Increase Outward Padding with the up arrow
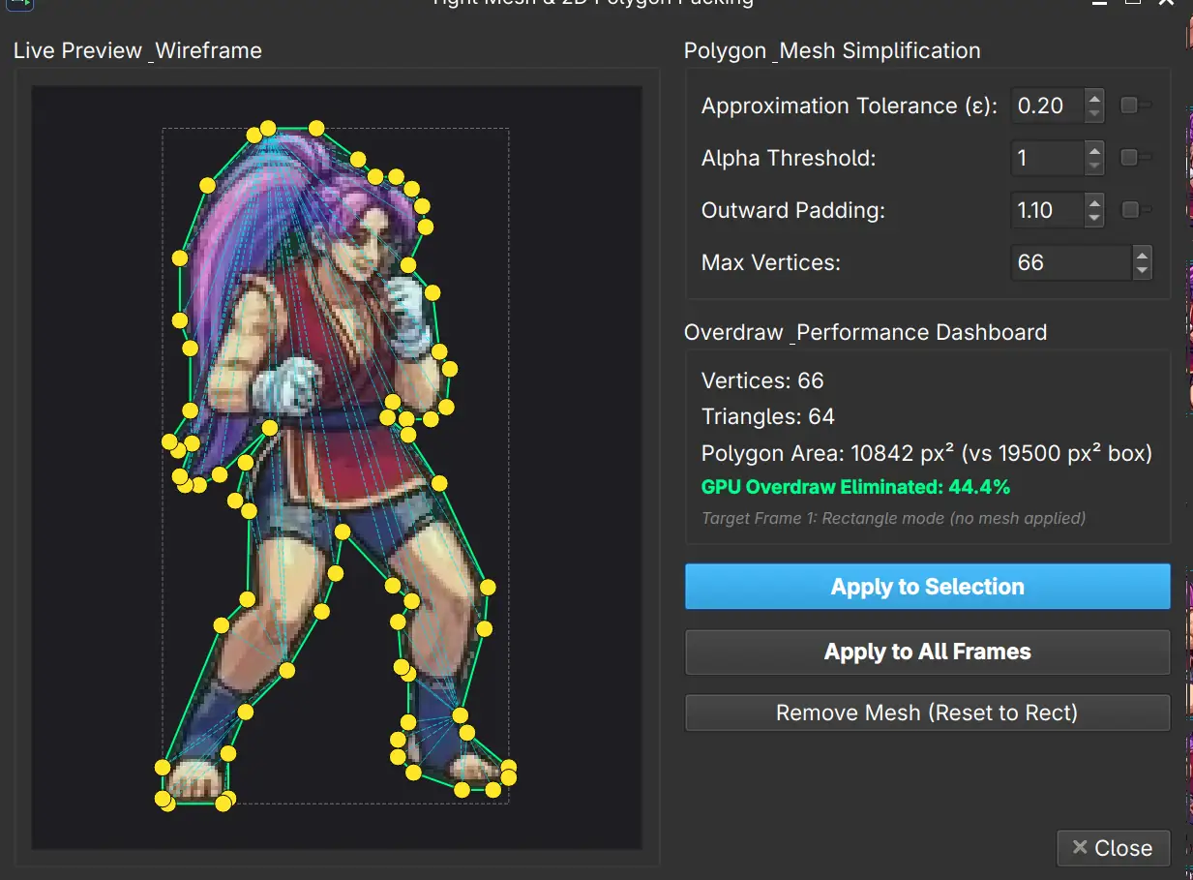This screenshot has height=880, width=1193. click(x=1094, y=201)
